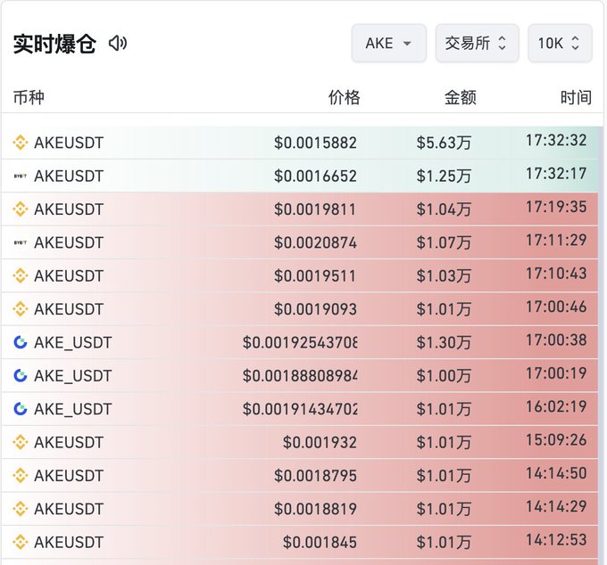The width and height of the screenshot is (607, 565).
Task: Click the price $0.0019093
Action: click(x=315, y=308)
